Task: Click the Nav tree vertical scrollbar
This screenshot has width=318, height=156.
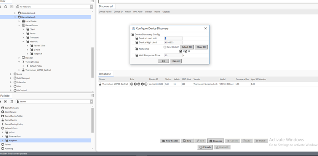Action: click(x=93, y=62)
